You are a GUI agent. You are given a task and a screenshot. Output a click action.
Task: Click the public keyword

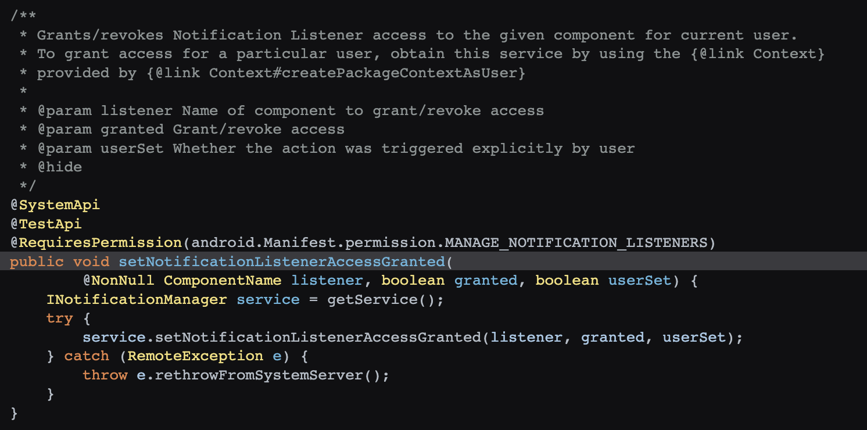pos(37,262)
